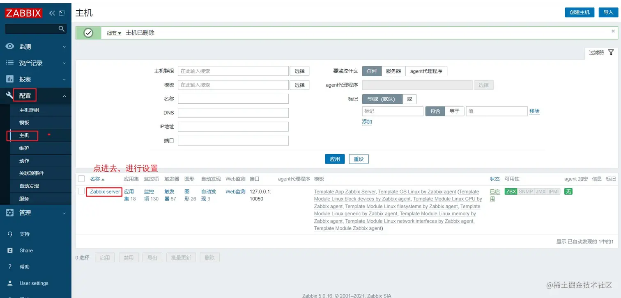The height and width of the screenshot is (298, 621).
Task: Click the IPMI availability badge
Action: click(554, 191)
